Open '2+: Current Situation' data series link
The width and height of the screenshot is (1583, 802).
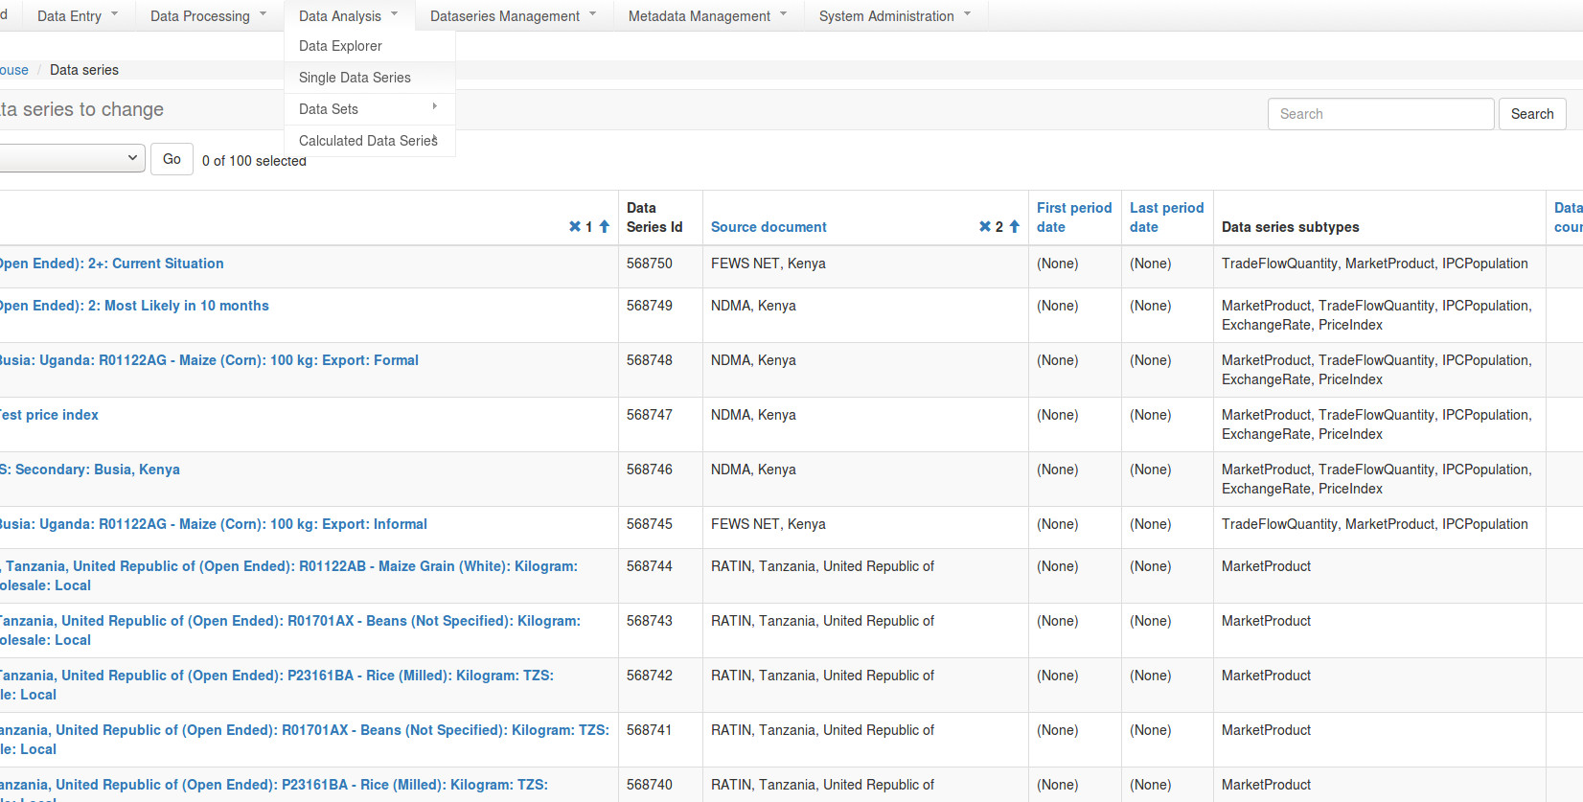point(111,264)
